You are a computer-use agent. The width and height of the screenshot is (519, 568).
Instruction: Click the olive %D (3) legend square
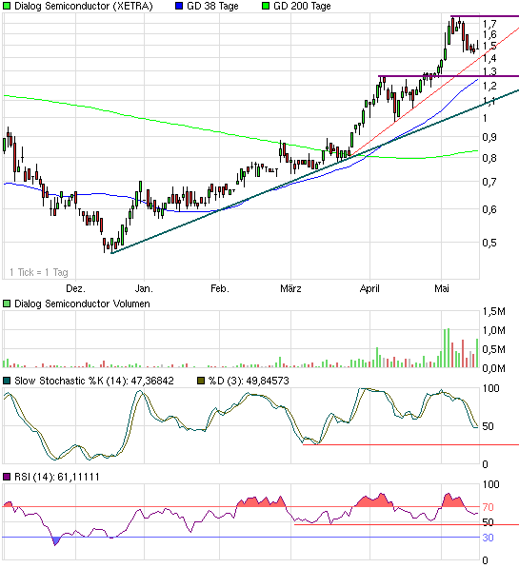point(201,381)
